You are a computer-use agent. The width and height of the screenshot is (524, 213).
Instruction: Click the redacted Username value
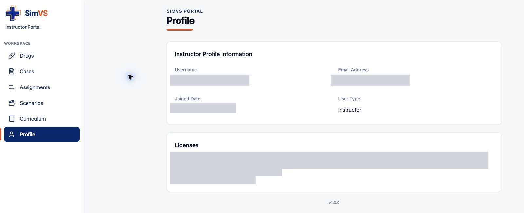tap(210, 80)
